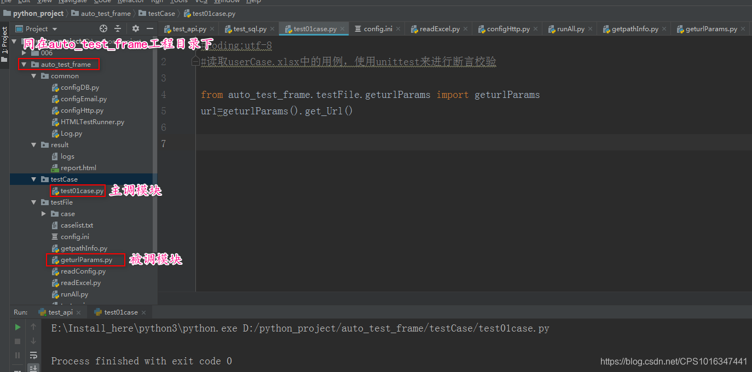Close the config.ini editor tab

click(398, 29)
